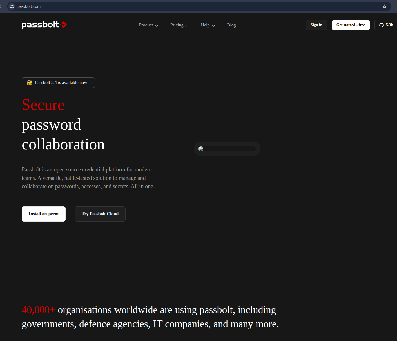Open the site information icon beside the URL
397x341 pixels.
click(12, 6)
